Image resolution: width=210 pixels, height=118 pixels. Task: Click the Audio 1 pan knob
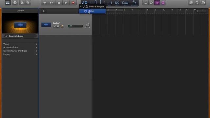[88, 25]
